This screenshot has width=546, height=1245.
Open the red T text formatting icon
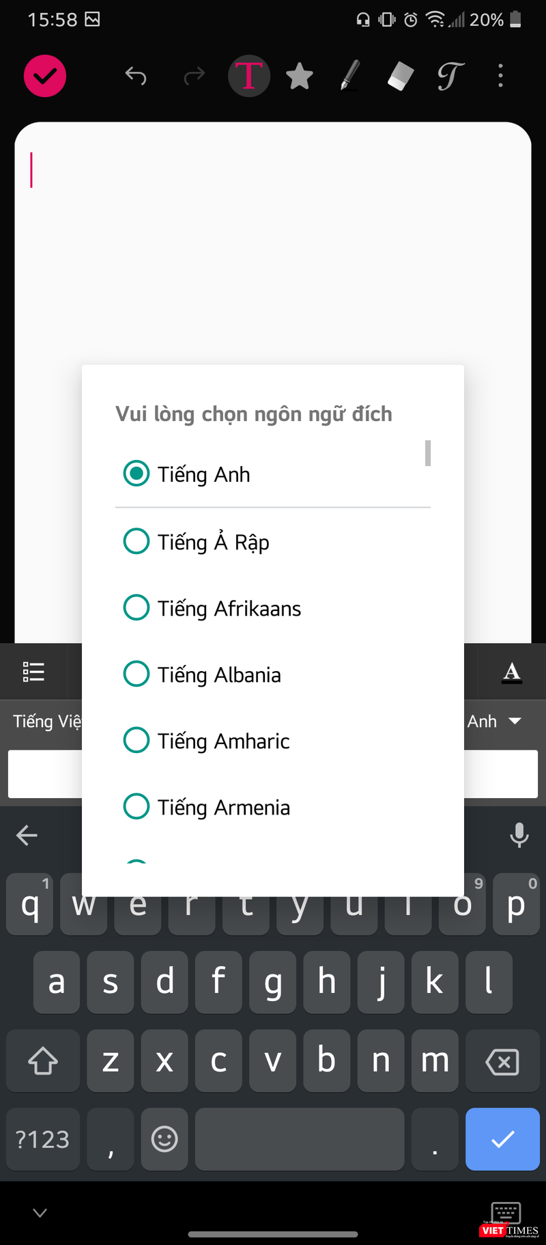tap(249, 76)
